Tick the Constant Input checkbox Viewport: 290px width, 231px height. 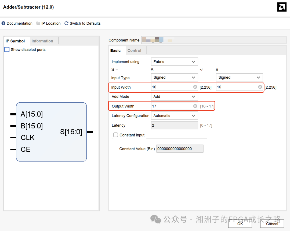[x=115, y=135]
